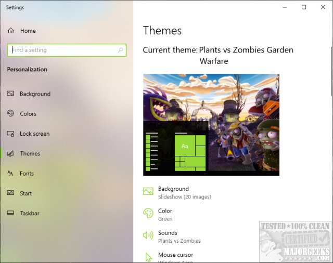Screen dimensions: 333x263
Task: Click the Taskbar icon in sidebar
Action: [x=10, y=213]
